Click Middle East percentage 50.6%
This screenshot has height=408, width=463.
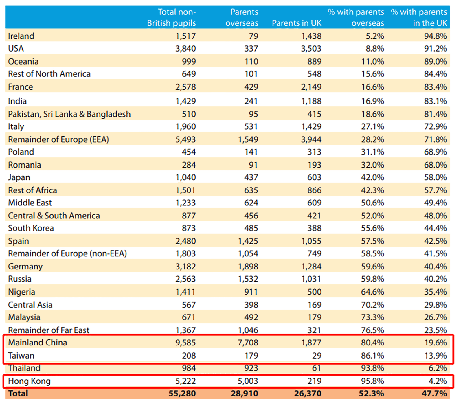pyautogui.click(x=372, y=203)
